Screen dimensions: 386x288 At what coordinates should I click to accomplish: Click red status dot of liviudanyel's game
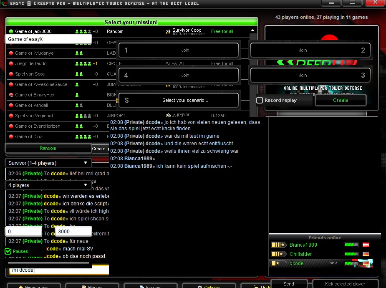[11, 53]
